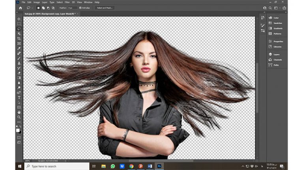Select the Frame tool
The image size is (303, 170).
19,44
